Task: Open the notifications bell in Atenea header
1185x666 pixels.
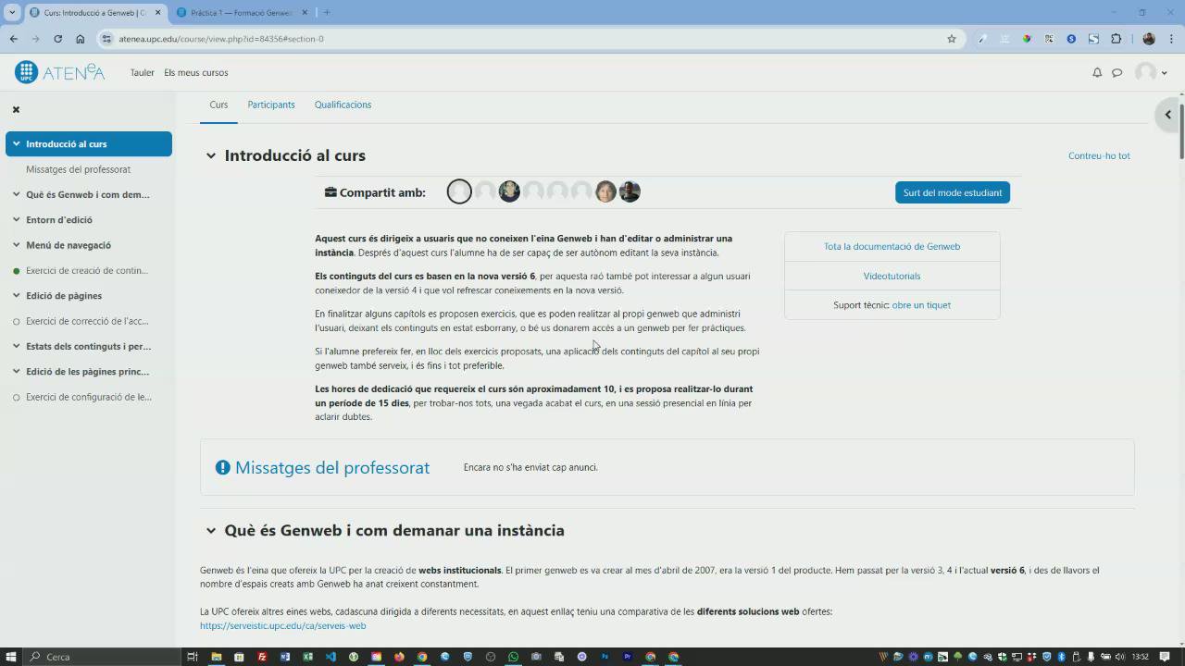Action: click(x=1097, y=72)
